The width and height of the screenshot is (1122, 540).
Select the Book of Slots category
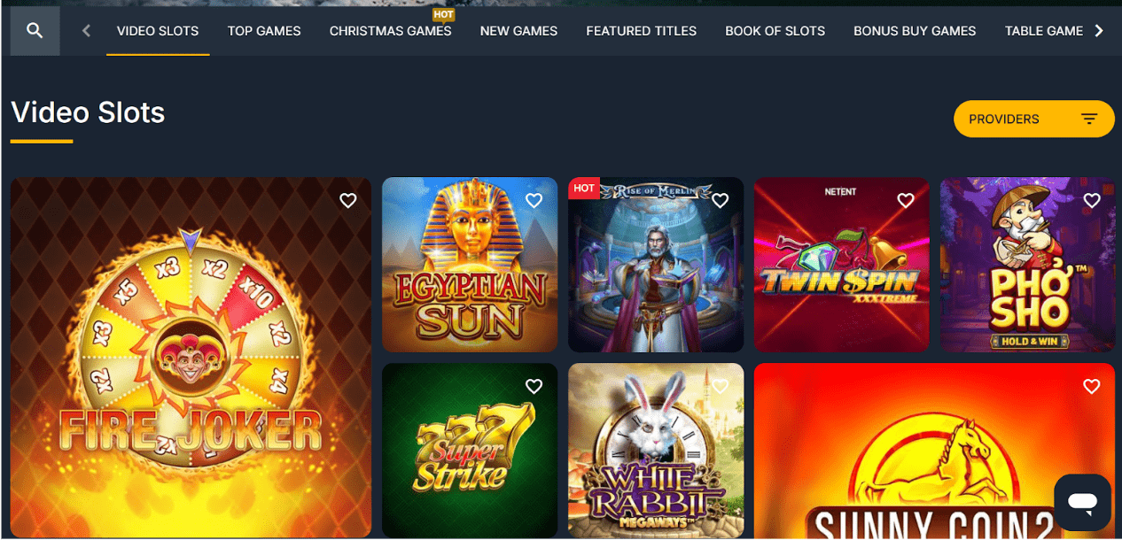click(x=775, y=31)
